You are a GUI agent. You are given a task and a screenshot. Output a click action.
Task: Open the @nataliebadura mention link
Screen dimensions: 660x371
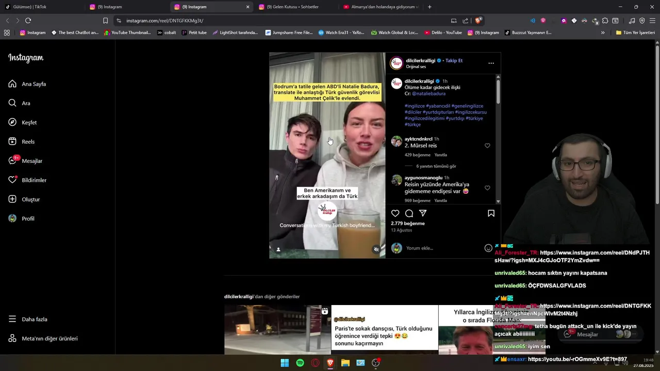428,94
